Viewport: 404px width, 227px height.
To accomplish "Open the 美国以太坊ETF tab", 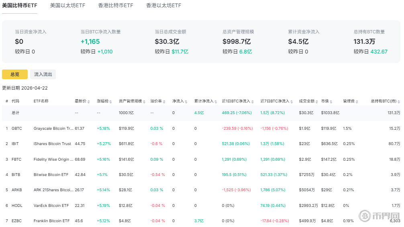I will (67, 5).
